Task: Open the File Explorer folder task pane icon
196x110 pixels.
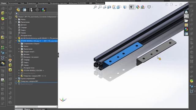Action: point(186,20)
